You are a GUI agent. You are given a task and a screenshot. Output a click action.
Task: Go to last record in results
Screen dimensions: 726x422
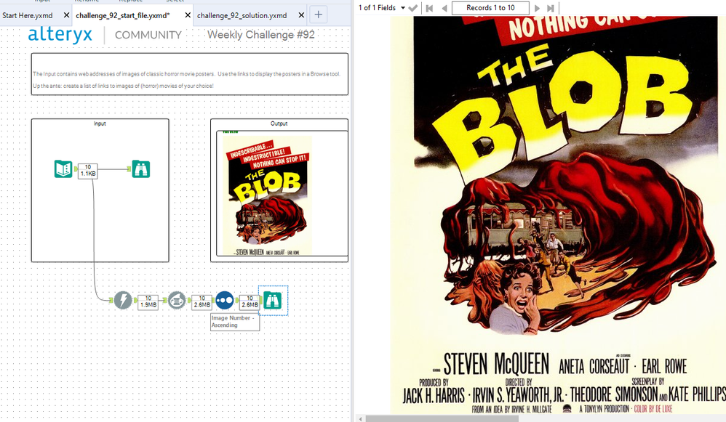[x=551, y=8]
